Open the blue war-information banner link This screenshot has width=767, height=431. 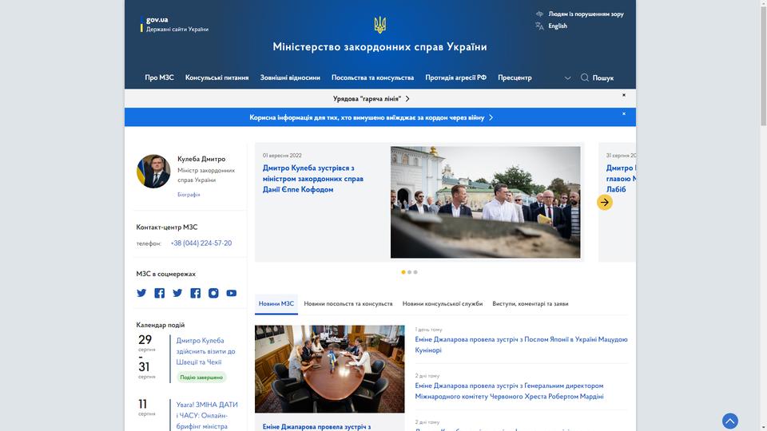pos(372,118)
